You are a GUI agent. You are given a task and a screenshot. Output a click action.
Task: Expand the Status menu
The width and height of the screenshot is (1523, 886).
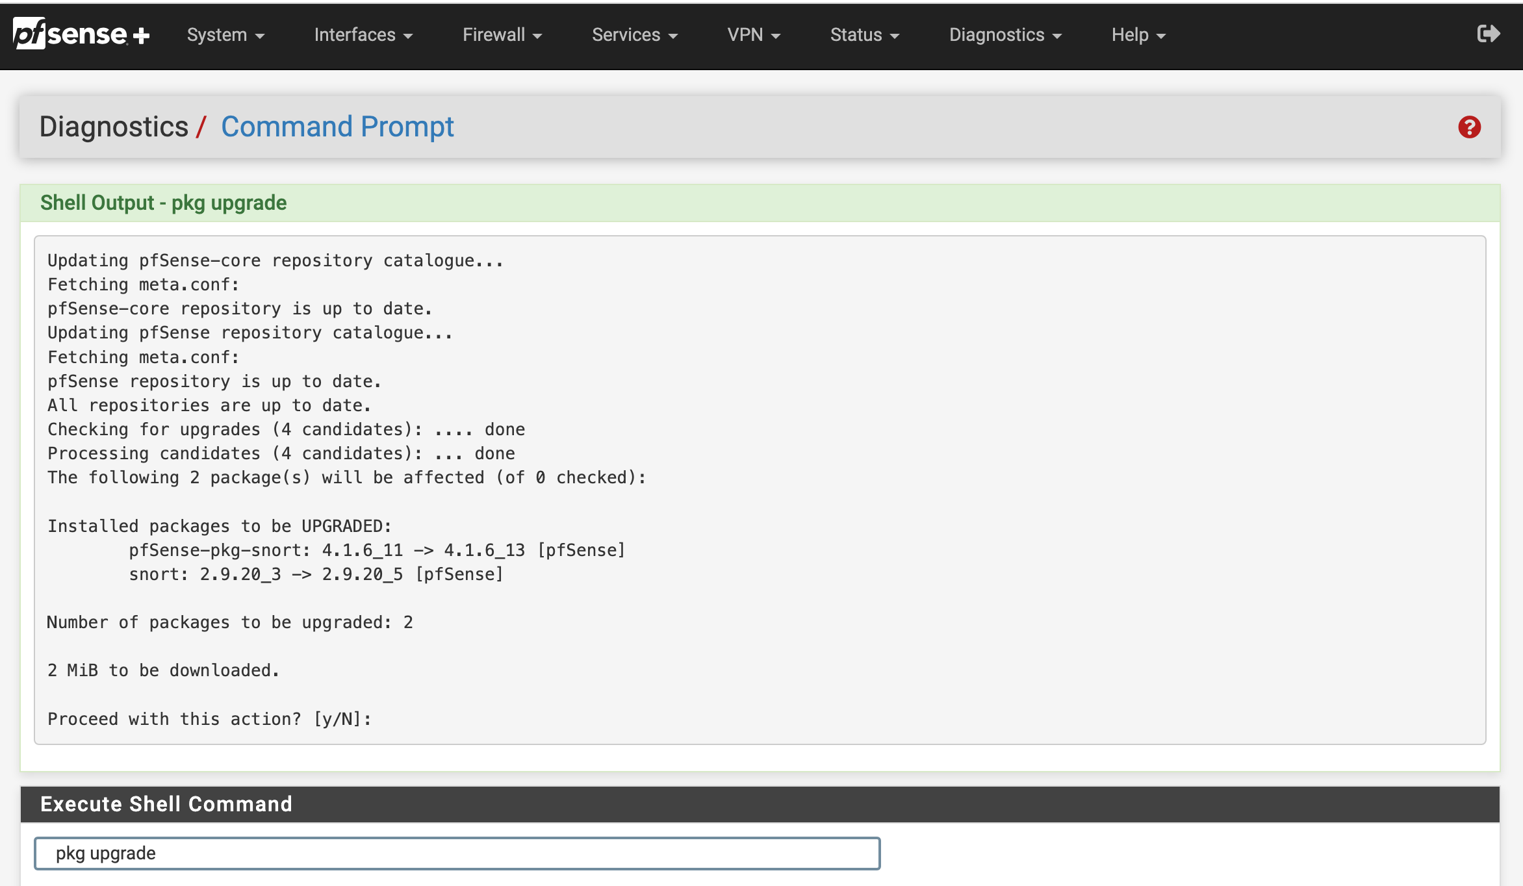865,35
